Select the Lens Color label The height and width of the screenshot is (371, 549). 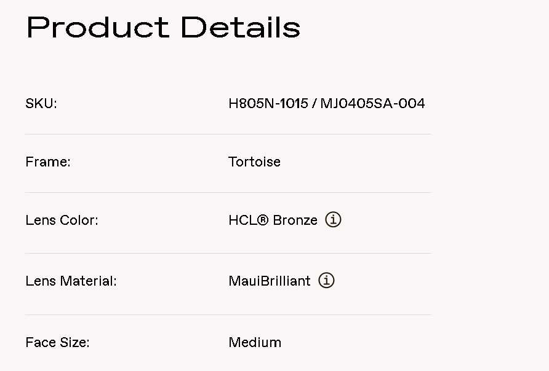pos(62,220)
